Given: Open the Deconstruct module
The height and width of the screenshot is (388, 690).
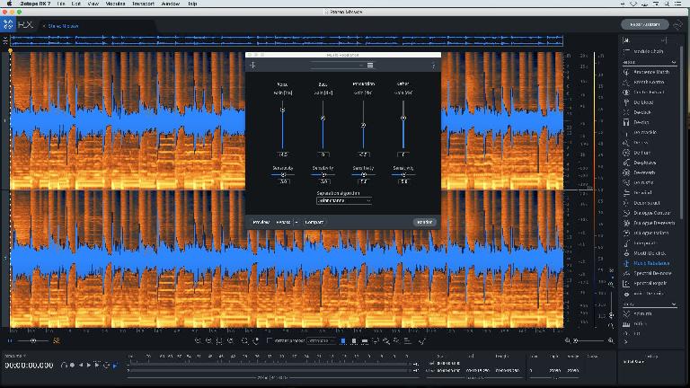Looking at the screenshot, I should point(641,203).
